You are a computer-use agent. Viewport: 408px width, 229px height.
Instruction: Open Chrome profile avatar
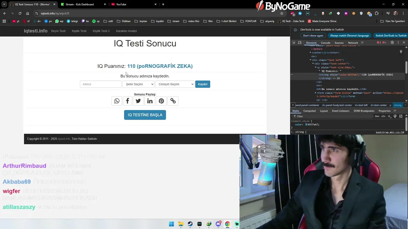(396, 13)
